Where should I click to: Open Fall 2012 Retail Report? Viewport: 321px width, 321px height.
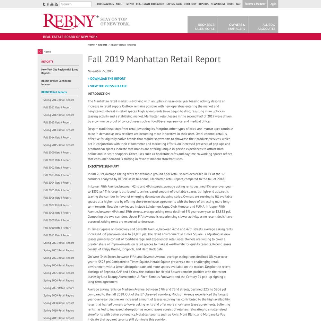[57, 108]
